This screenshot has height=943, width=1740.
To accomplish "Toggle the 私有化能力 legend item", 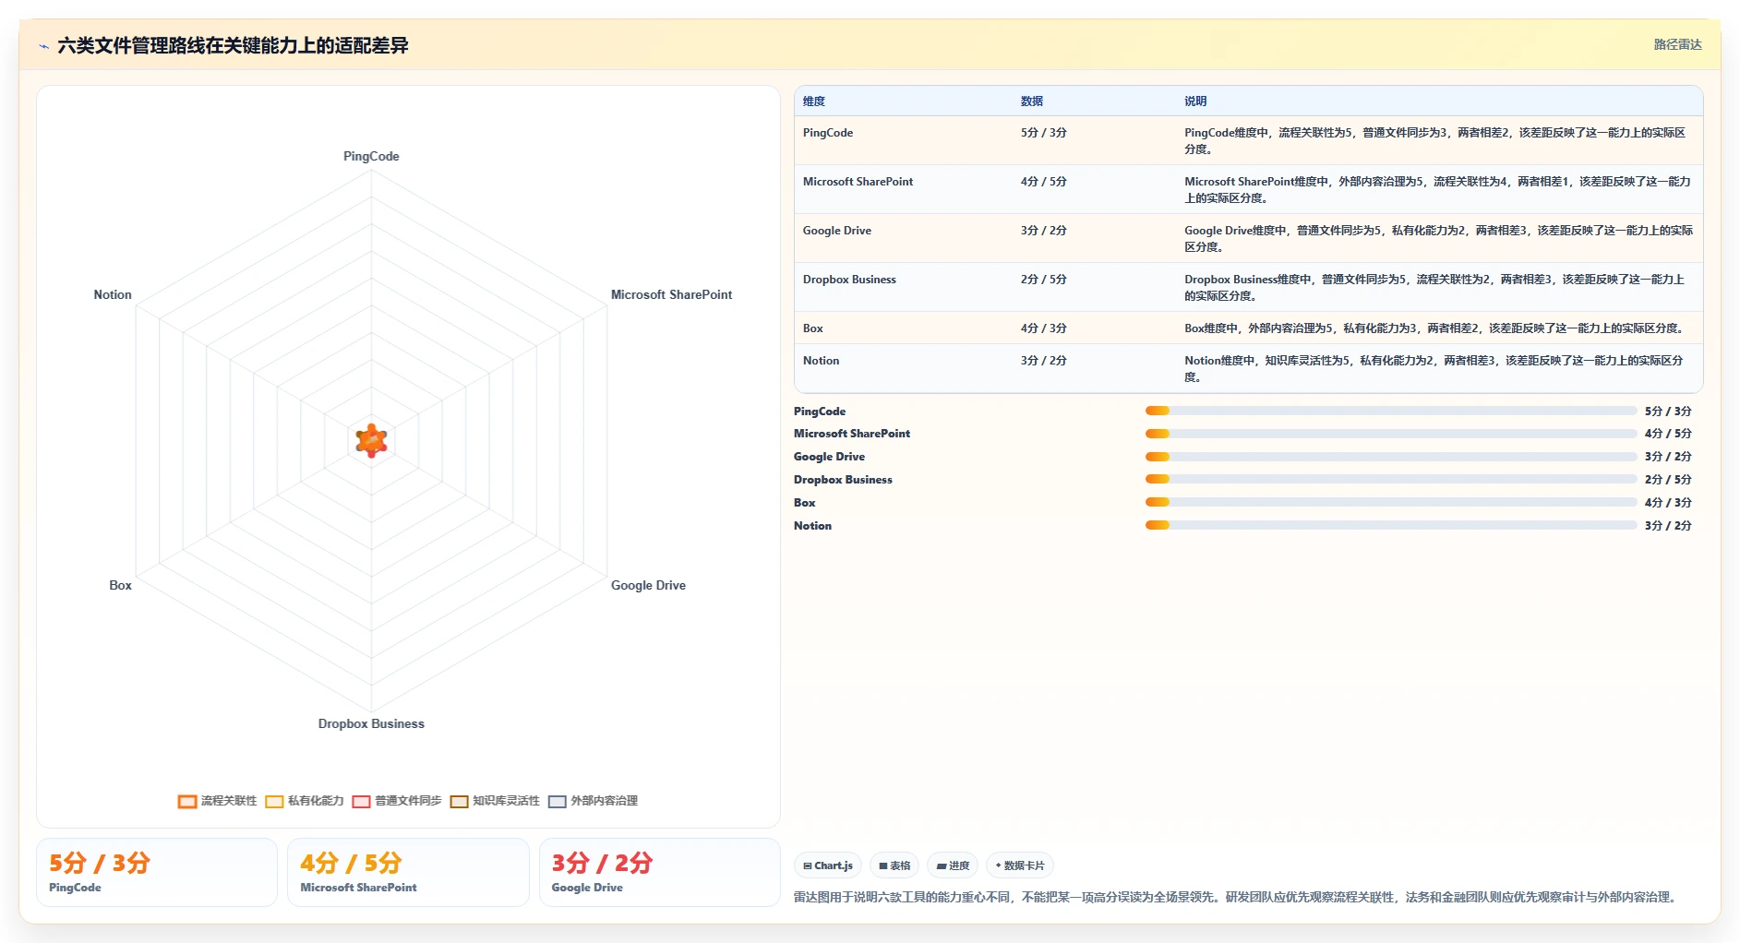I will click(x=305, y=801).
